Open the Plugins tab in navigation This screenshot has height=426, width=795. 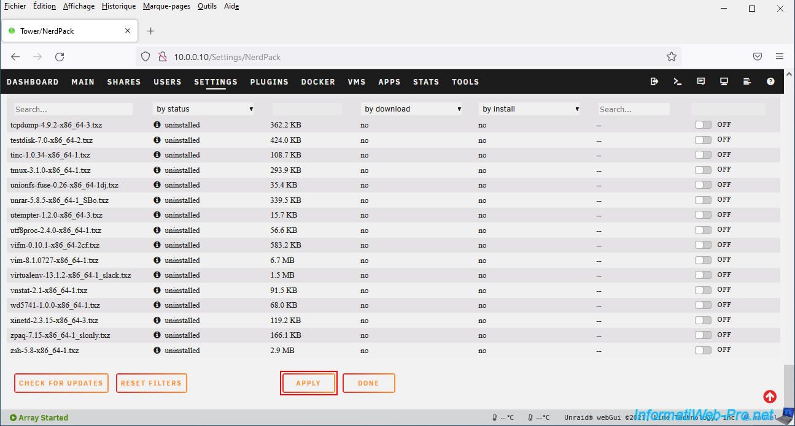[269, 82]
